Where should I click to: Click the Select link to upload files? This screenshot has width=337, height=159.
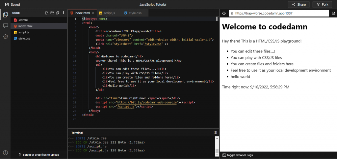(27, 155)
